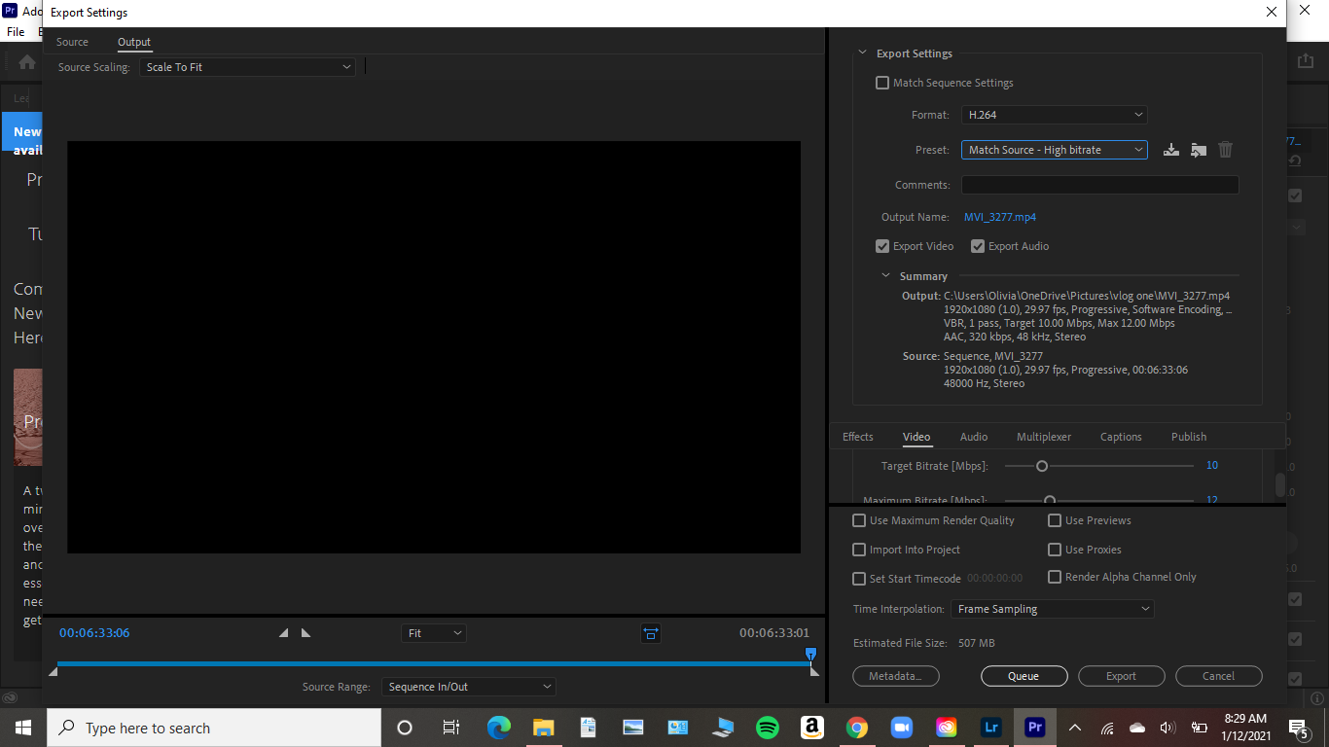1329x747 pixels.
Task: Change the Source Range selection
Action: [468, 686]
